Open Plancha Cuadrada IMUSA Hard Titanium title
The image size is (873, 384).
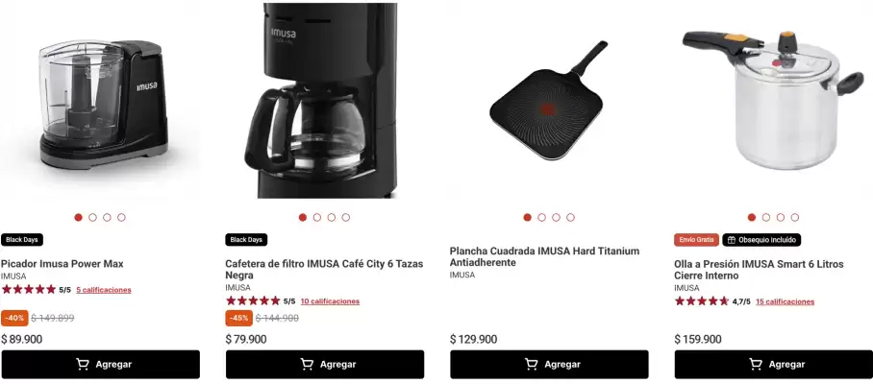click(x=544, y=256)
